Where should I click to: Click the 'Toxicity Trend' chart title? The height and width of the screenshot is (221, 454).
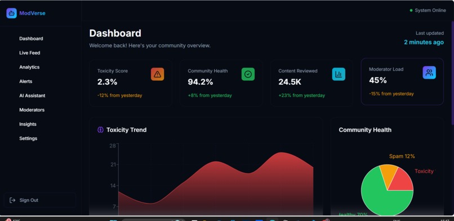coord(126,130)
